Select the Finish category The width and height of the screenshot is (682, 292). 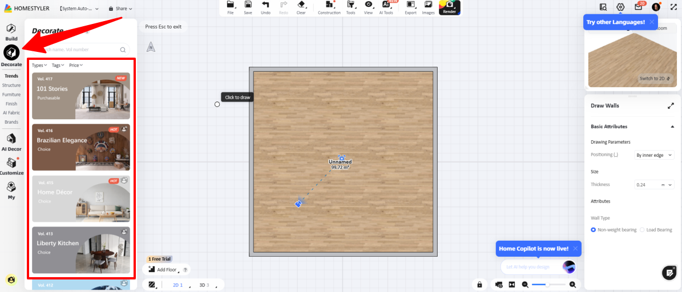click(x=11, y=104)
